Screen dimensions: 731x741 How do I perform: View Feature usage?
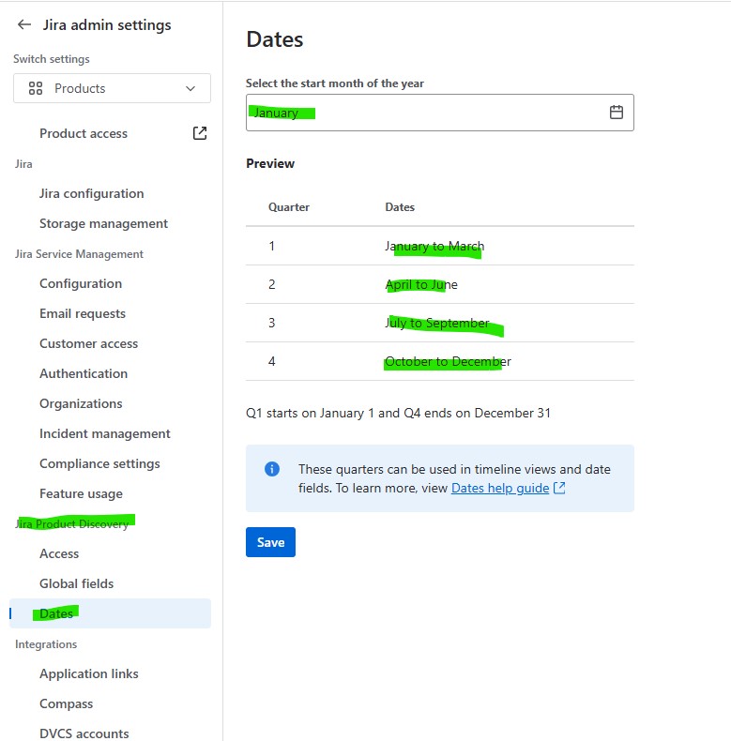tap(82, 493)
